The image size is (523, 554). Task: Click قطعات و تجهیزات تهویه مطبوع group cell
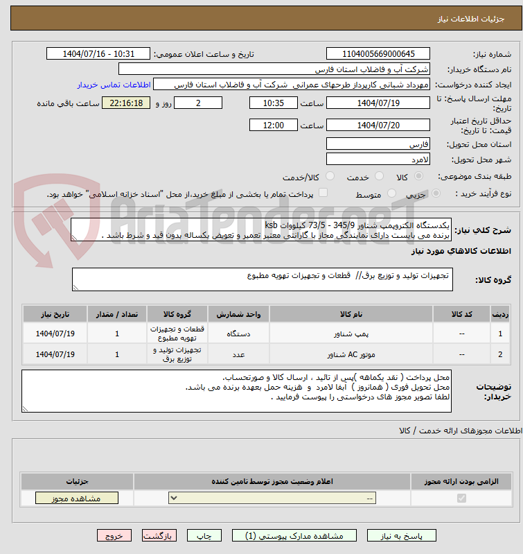click(177, 334)
